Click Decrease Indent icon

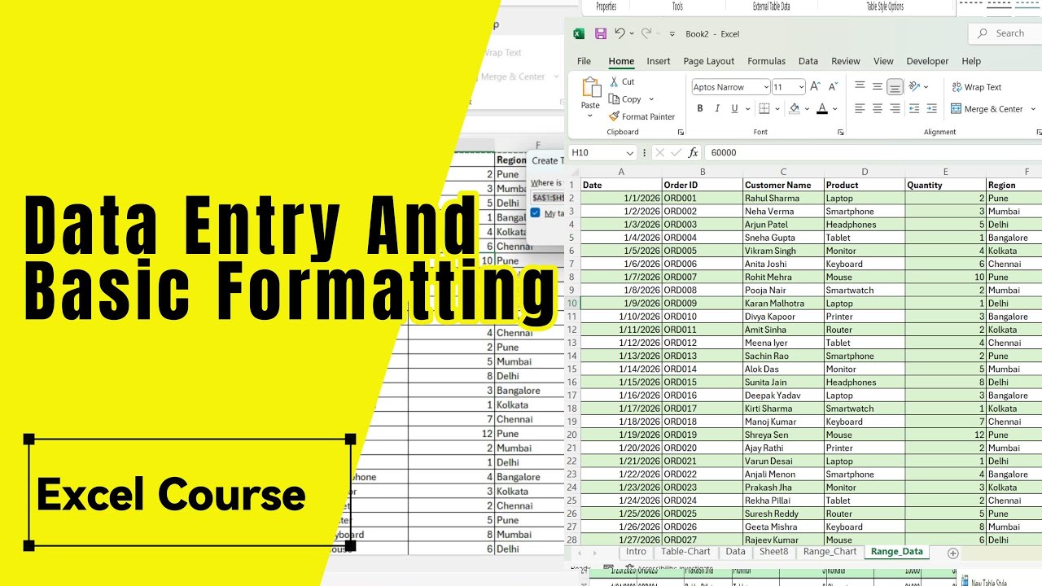(914, 108)
